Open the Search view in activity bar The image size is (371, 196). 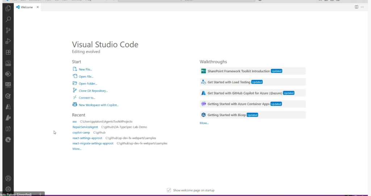tap(8, 19)
